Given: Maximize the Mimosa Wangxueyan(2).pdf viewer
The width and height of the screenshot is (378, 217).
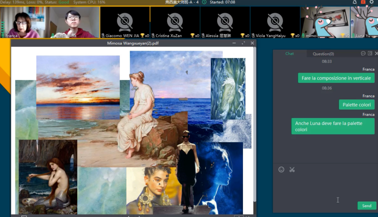Looking at the screenshot, I should (x=243, y=43).
